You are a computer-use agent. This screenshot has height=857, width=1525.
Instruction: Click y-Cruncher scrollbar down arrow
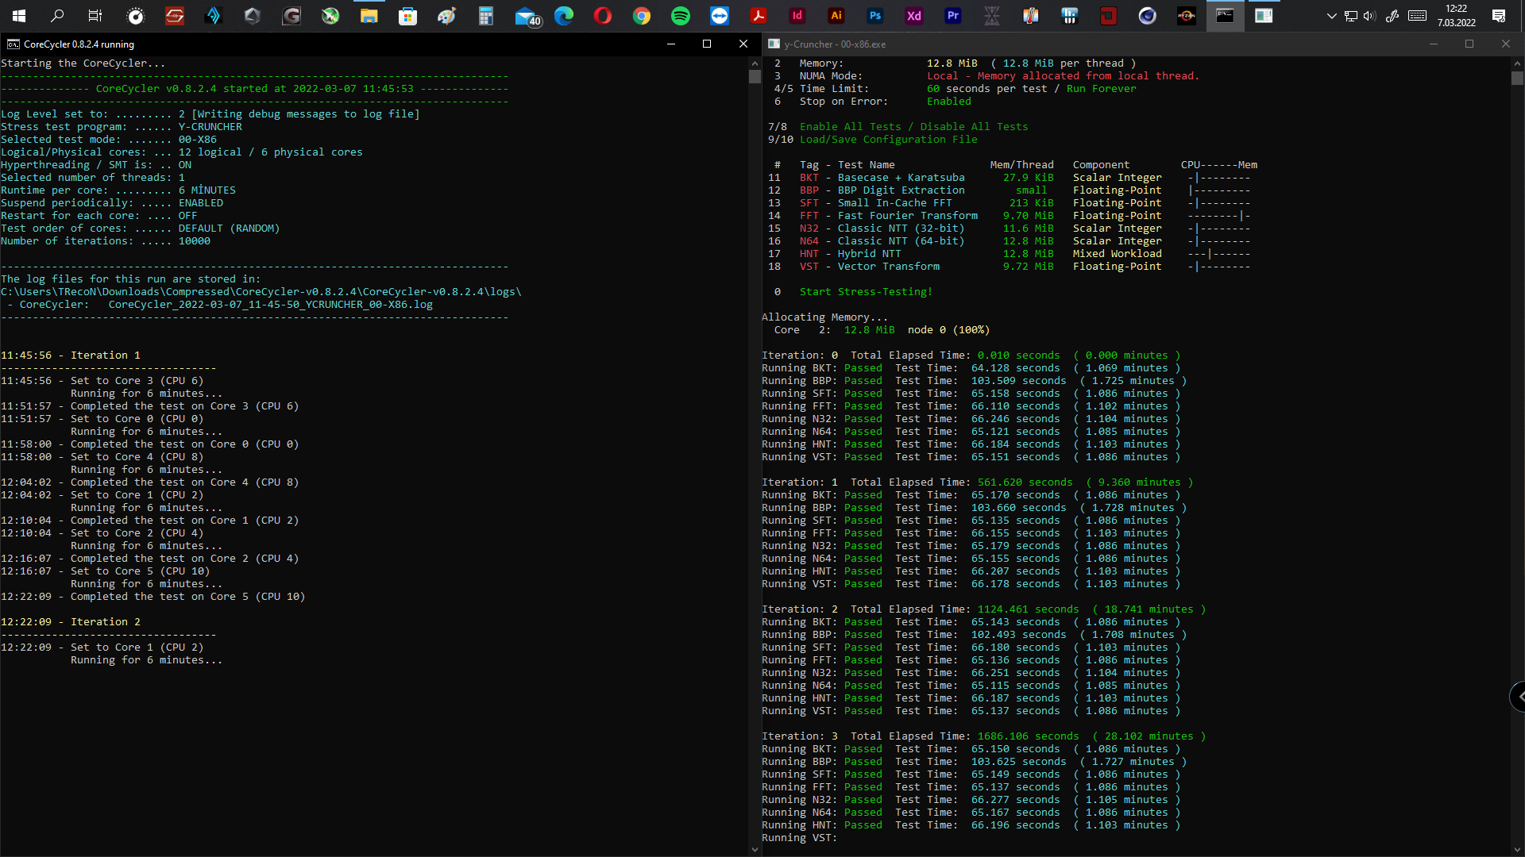point(1517,849)
